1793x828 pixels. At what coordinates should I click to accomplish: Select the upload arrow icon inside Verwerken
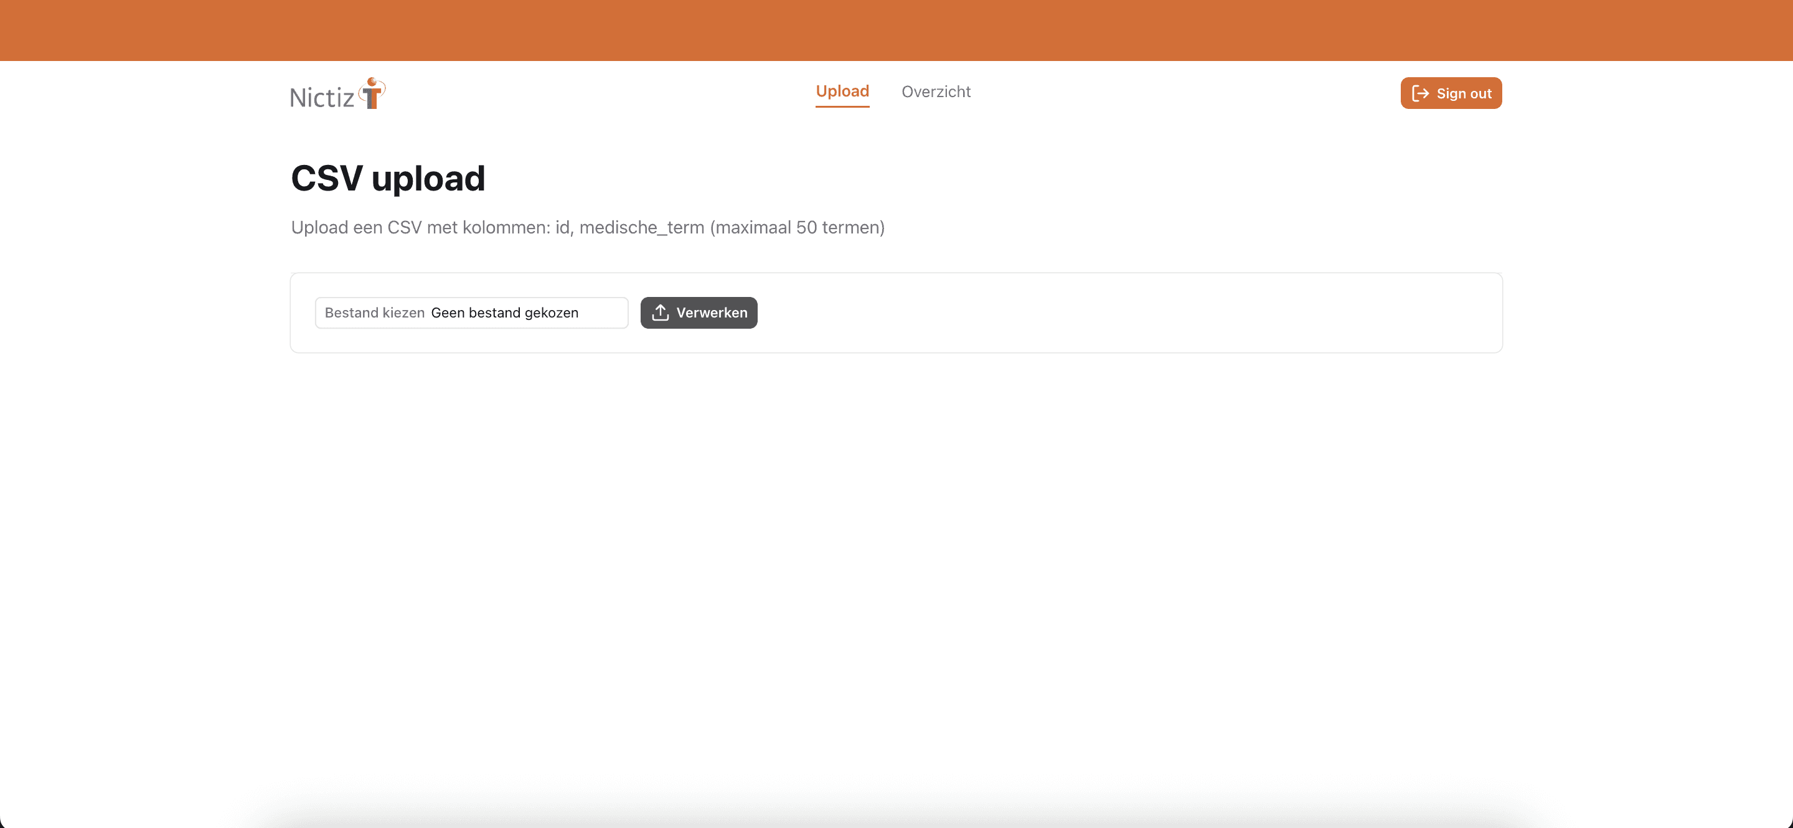point(660,313)
